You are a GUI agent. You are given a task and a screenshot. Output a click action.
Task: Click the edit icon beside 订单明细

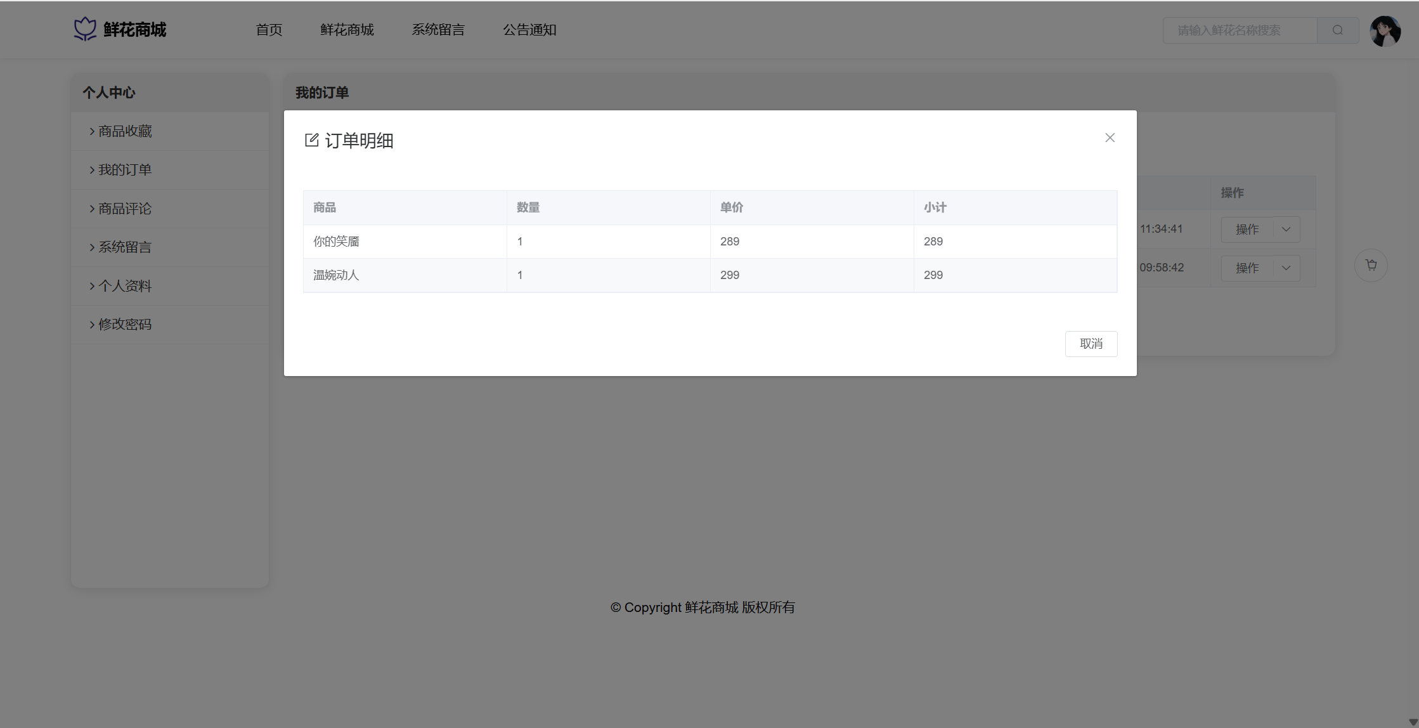[x=311, y=140]
